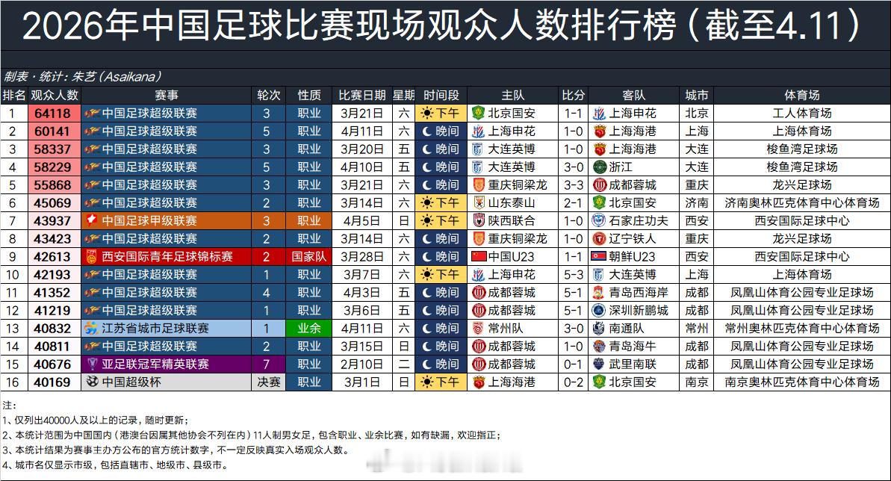Image resolution: width=891 pixels, height=481 pixels.
Task: Click the attendance figure 64118
Action: click(52, 114)
